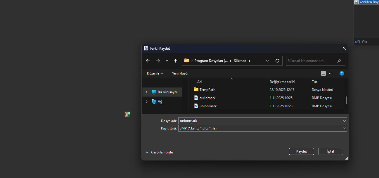Click the redo arrow icon
This screenshot has width=379, height=178.
point(364,42)
